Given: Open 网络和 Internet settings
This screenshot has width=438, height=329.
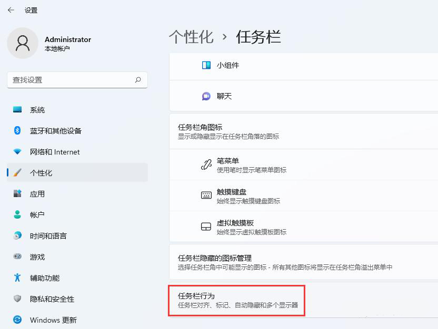Looking at the screenshot, I should click(77, 152).
